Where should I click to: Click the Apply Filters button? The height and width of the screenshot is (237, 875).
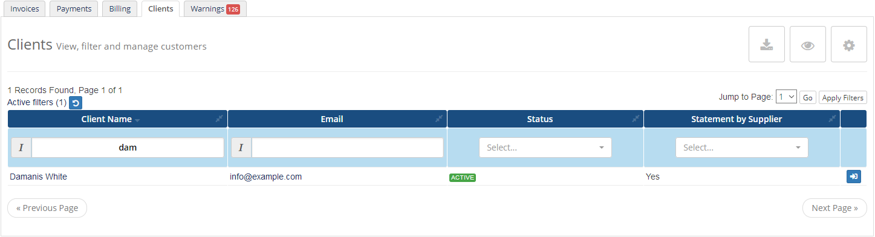(x=843, y=97)
